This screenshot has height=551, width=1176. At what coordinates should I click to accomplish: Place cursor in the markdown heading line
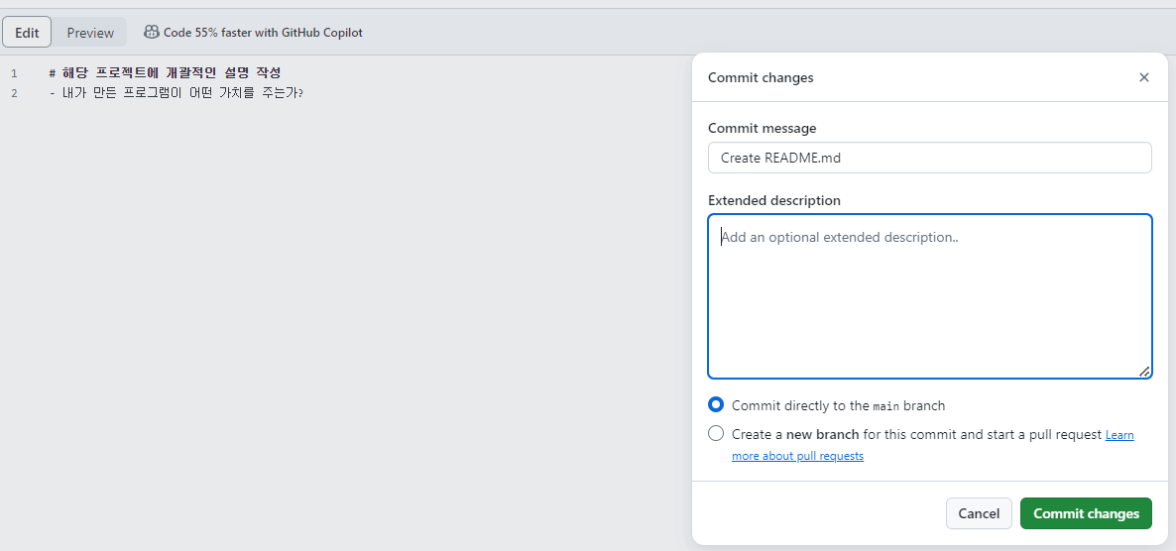click(165, 73)
